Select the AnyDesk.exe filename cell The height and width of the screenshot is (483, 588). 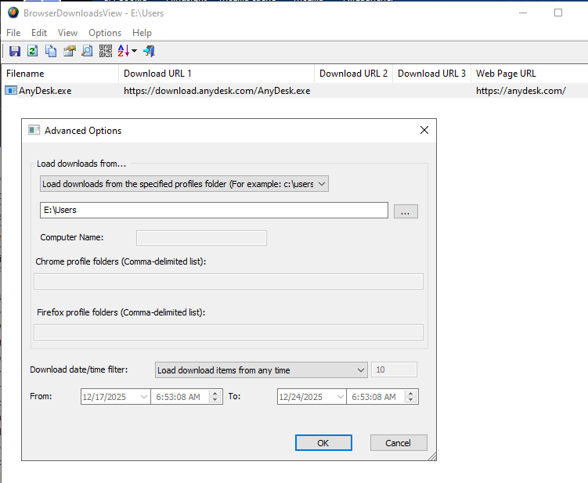45,91
